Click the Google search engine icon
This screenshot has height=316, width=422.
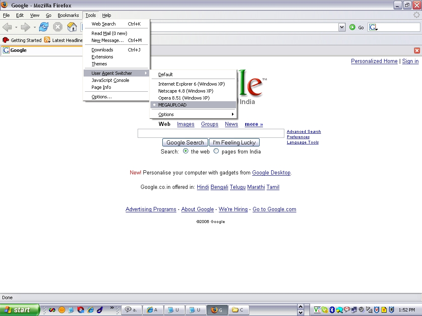(373, 27)
